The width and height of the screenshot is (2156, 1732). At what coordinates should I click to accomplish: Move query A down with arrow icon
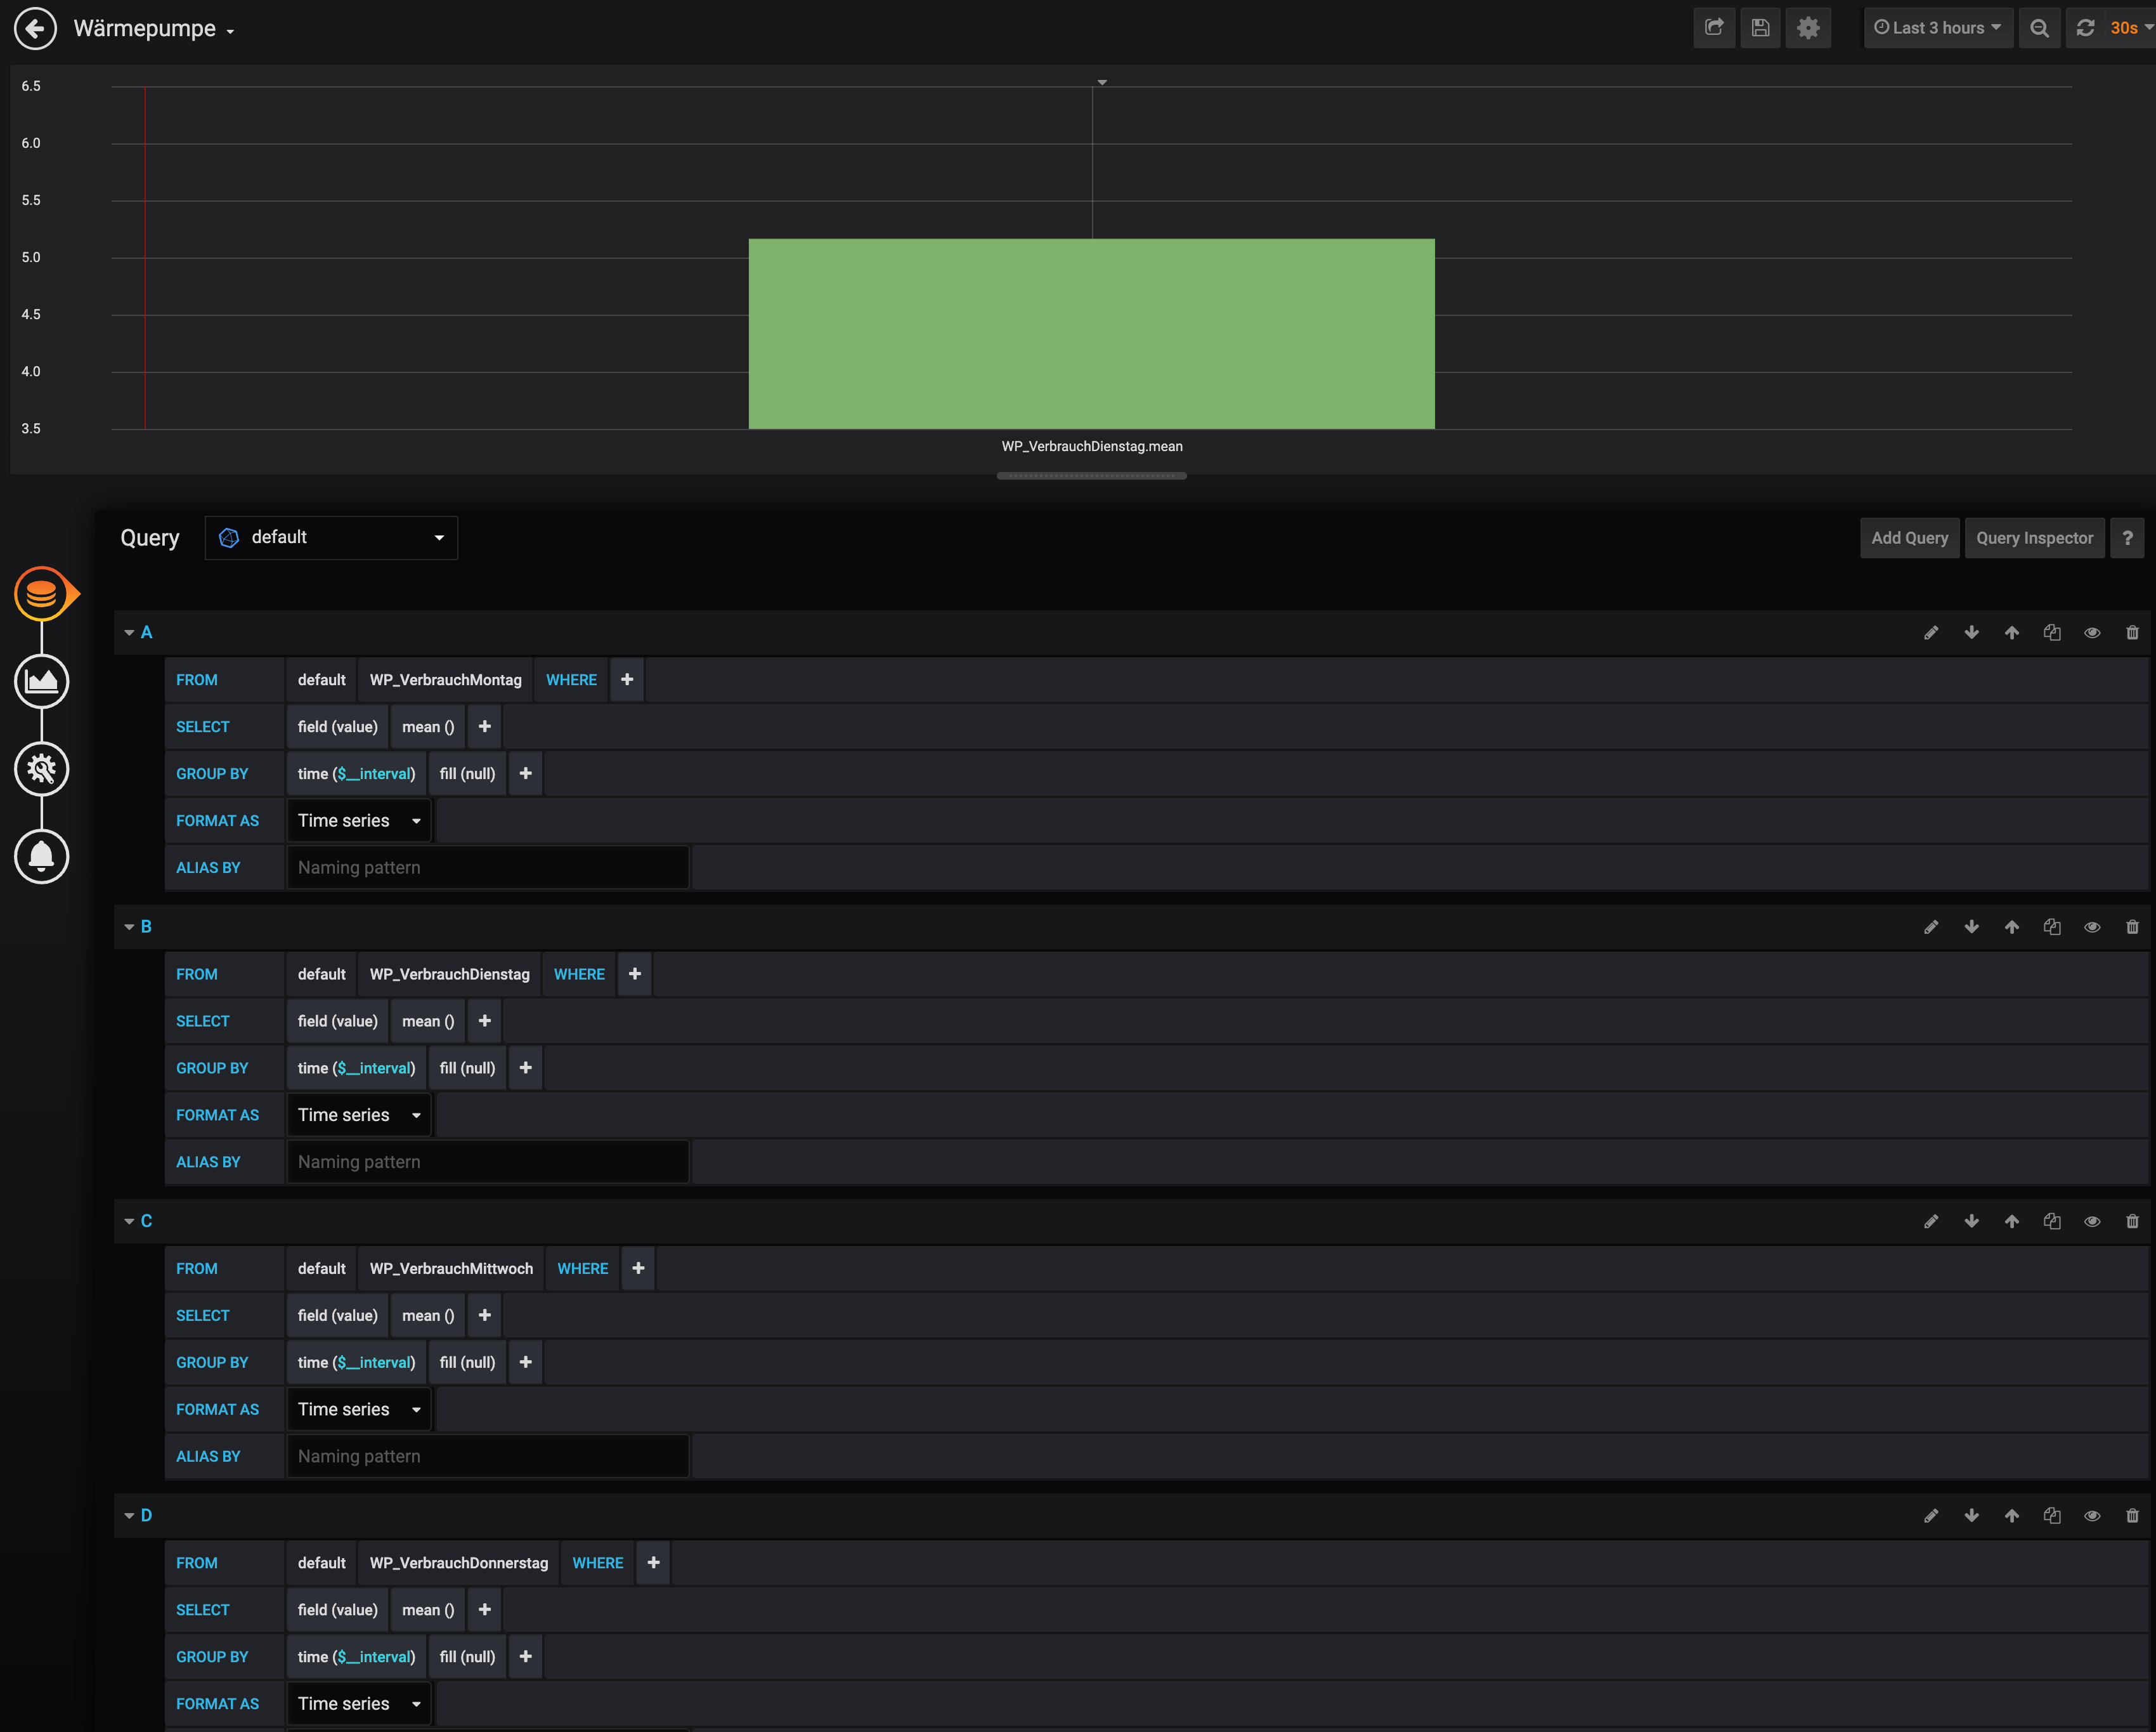(x=1971, y=633)
